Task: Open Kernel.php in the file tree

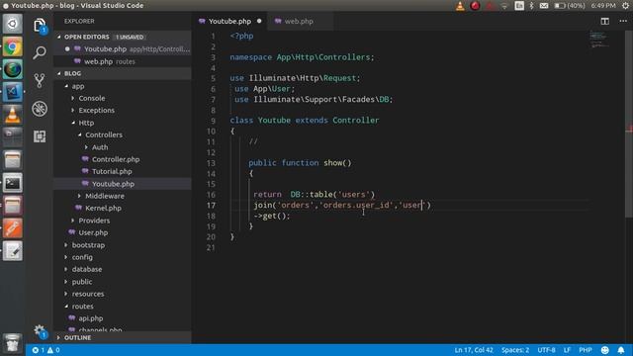Action: (103, 208)
